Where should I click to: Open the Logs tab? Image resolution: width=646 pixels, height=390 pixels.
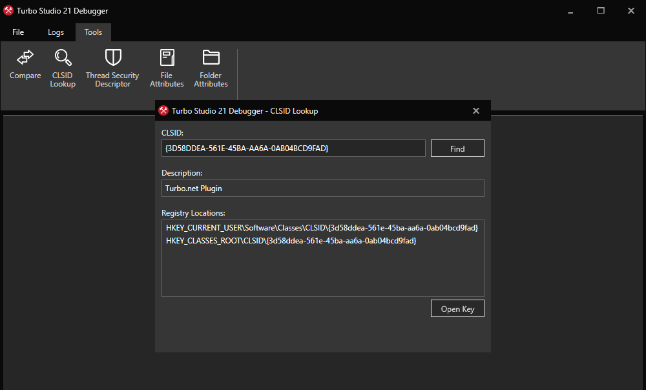(56, 32)
